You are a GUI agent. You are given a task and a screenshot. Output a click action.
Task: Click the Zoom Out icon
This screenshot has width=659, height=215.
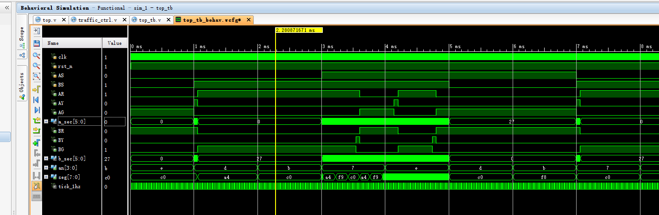coord(37,66)
